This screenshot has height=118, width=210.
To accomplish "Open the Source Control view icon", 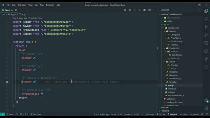I will click(206, 27).
